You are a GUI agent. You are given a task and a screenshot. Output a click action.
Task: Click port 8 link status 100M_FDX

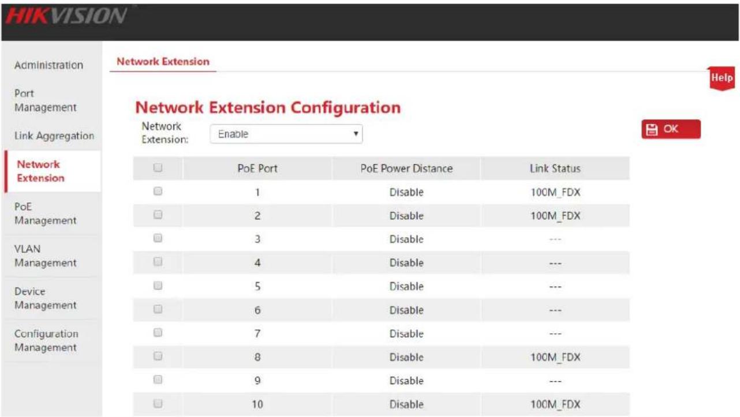pyautogui.click(x=555, y=358)
